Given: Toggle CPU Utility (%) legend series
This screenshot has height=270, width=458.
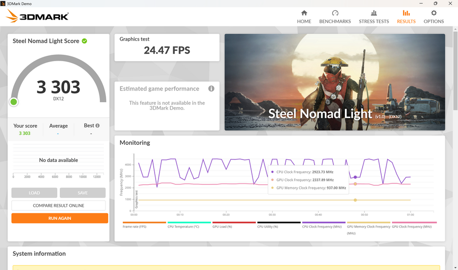Looking at the screenshot, I should [x=278, y=225].
